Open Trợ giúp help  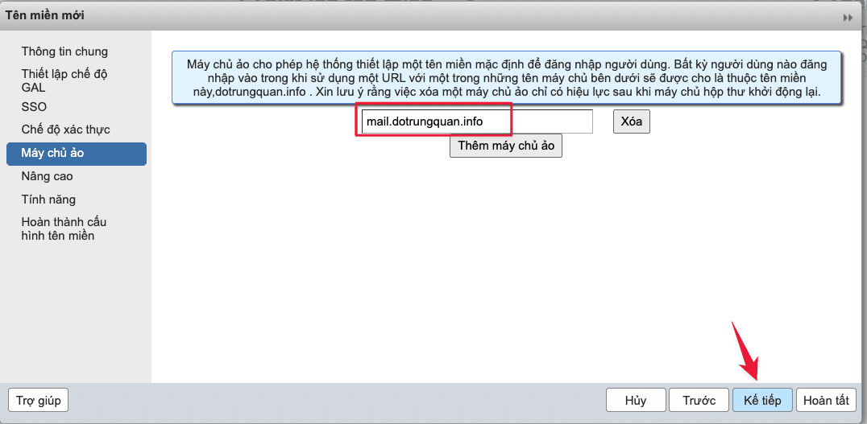pyautogui.click(x=38, y=400)
